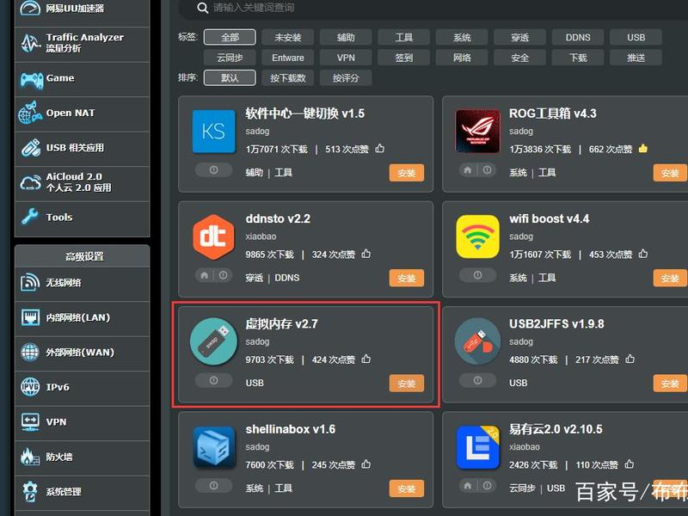Open ROG工具箱 home page icon
Screen dimensions: 688x516
coord(468,169)
